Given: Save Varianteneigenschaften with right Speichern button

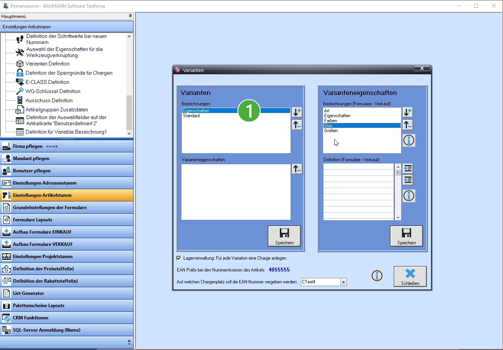Looking at the screenshot, I should click(407, 236).
